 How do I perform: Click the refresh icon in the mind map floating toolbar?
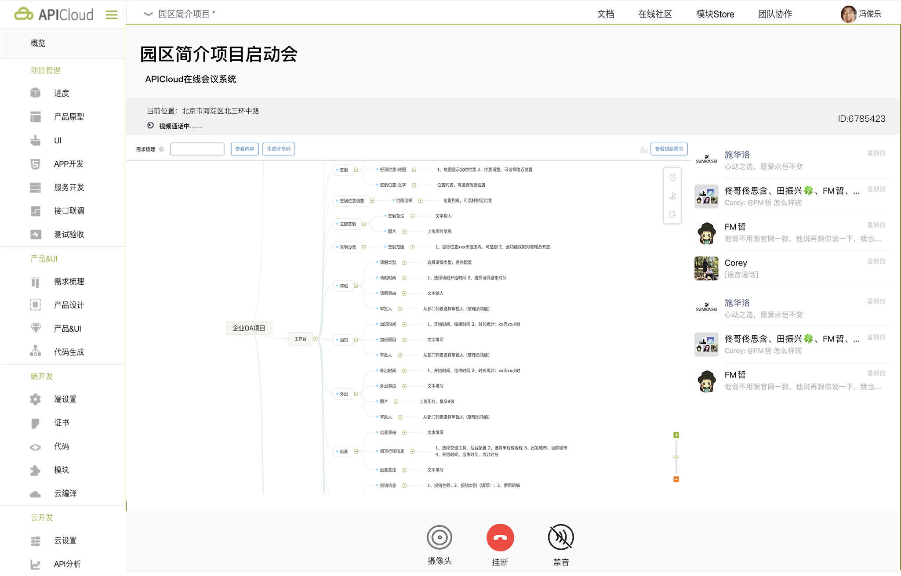[672, 178]
